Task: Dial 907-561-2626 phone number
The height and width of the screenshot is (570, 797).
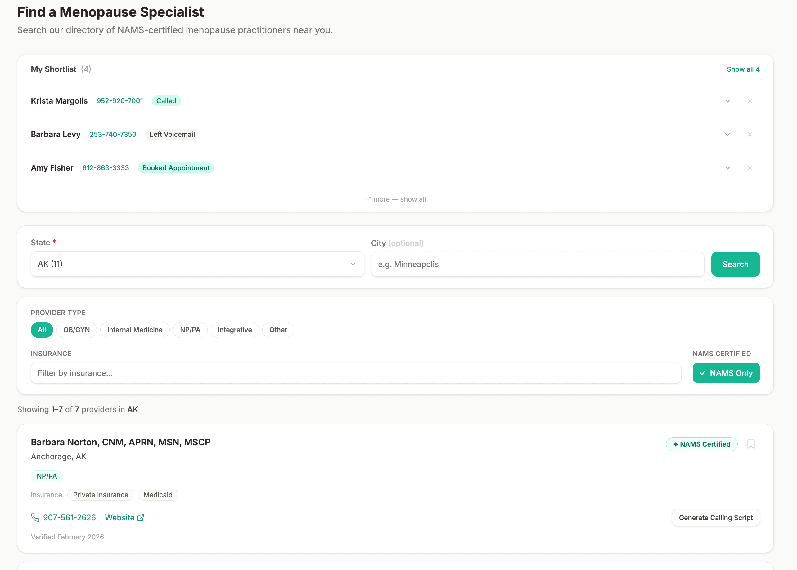Action: [70, 517]
